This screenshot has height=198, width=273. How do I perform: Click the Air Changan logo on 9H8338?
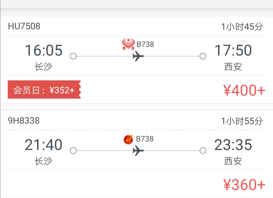click(128, 139)
